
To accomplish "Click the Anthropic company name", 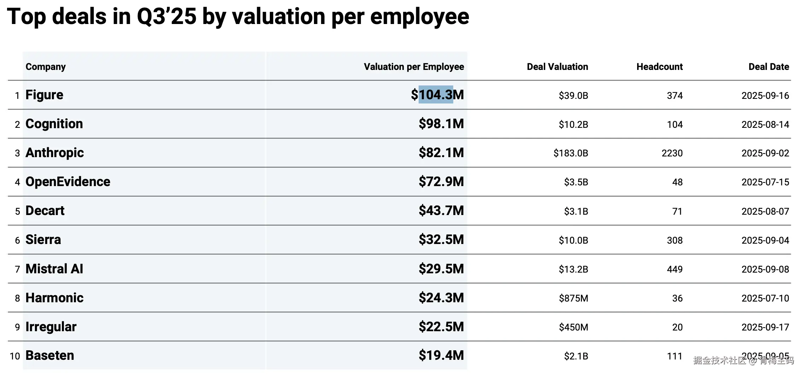I will pos(54,153).
